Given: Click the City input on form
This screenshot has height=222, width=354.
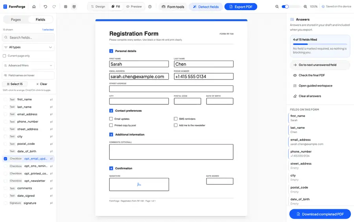Looking at the screenshot, I should tap(139, 101).
